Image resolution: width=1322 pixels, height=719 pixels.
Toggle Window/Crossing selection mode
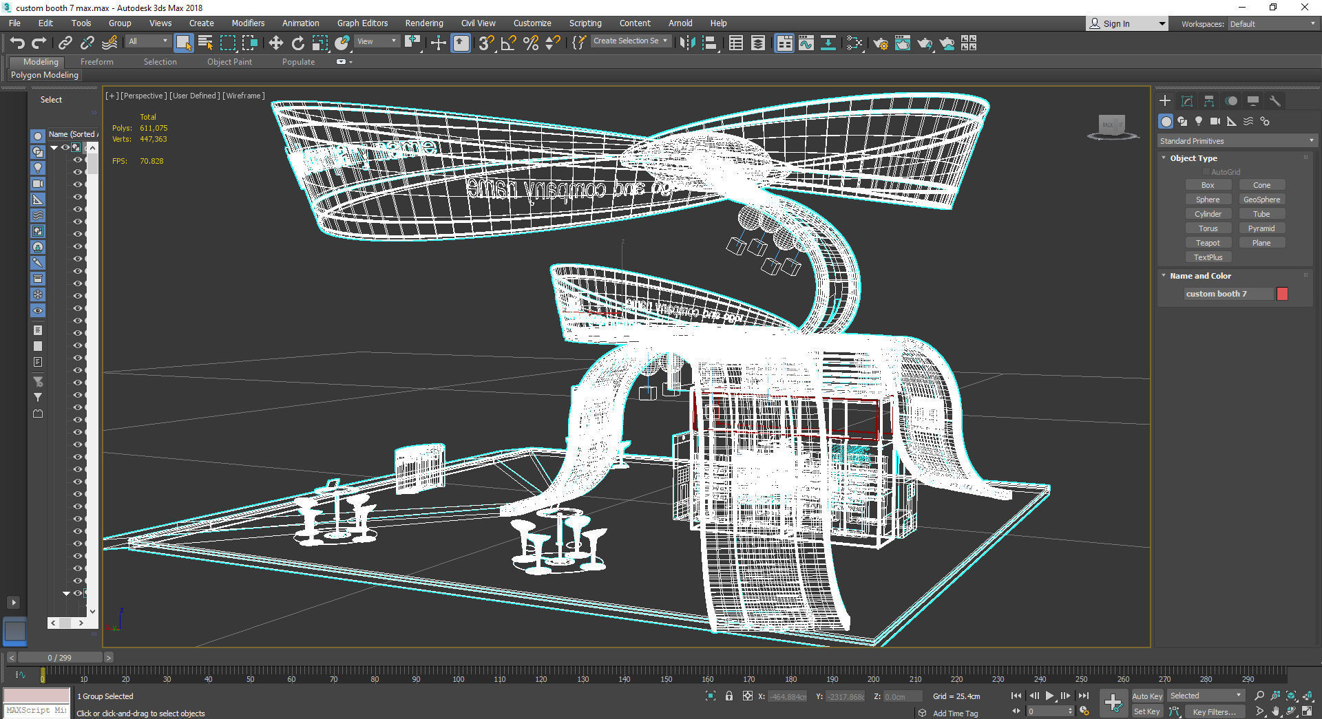(x=249, y=43)
